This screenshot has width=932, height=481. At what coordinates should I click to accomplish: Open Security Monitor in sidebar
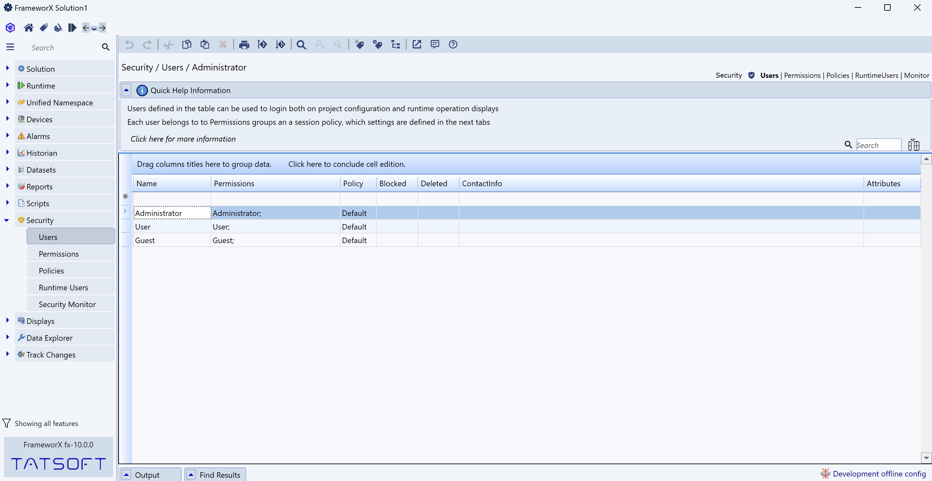pos(70,305)
